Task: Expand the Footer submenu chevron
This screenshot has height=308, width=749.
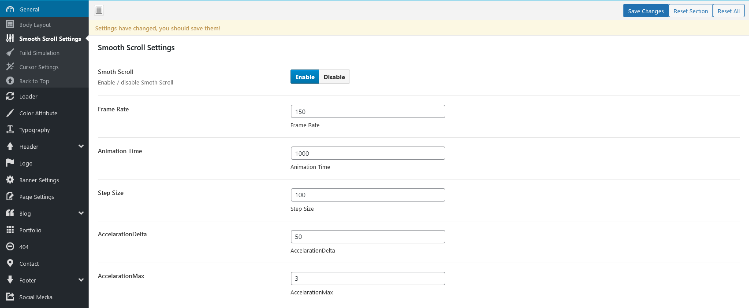Action: pyautogui.click(x=81, y=280)
